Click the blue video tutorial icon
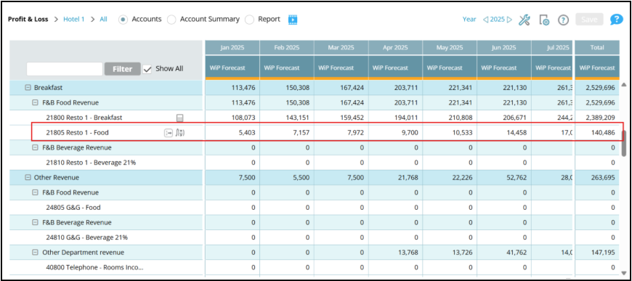 (x=293, y=20)
